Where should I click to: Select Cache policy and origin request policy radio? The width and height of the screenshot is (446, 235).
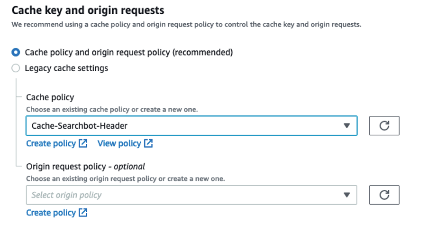[16, 52]
